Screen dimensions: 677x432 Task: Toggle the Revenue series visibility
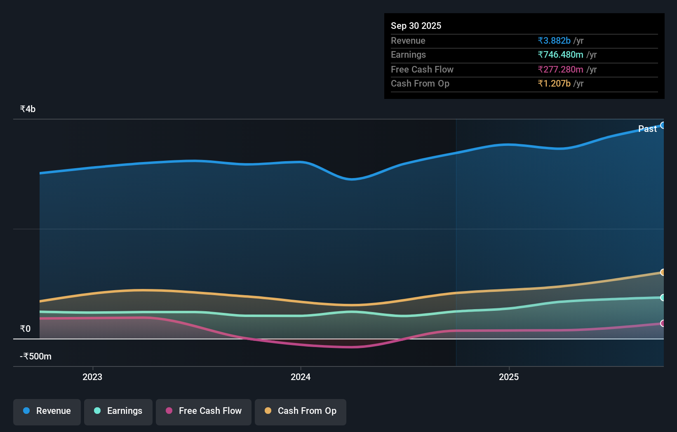[x=47, y=411]
